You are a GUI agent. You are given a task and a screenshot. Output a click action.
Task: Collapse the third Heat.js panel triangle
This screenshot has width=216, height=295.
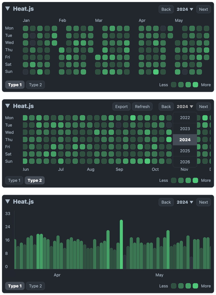pyautogui.click(x=7, y=201)
